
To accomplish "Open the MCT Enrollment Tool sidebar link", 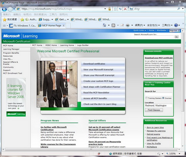I will pyautogui.click(x=13, y=73).
